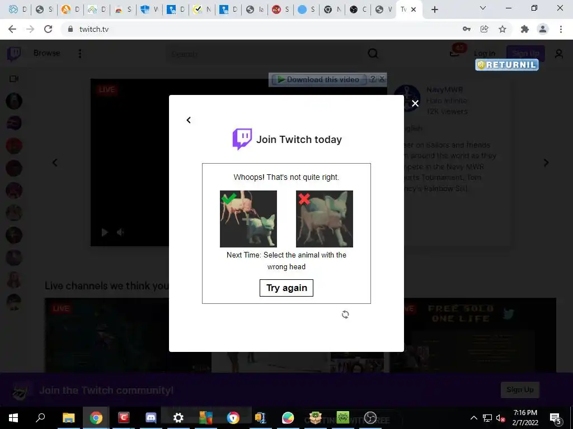Open help on download video bar

coord(372,79)
